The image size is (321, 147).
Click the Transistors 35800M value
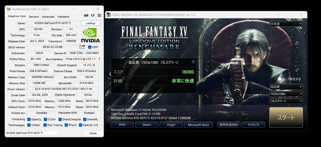click(71, 41)
